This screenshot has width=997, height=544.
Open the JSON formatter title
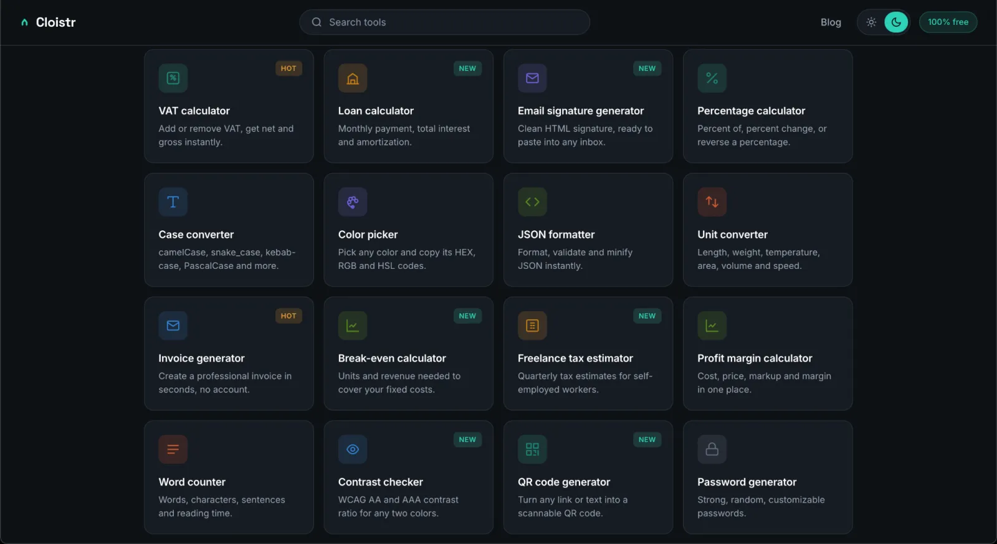556,235
